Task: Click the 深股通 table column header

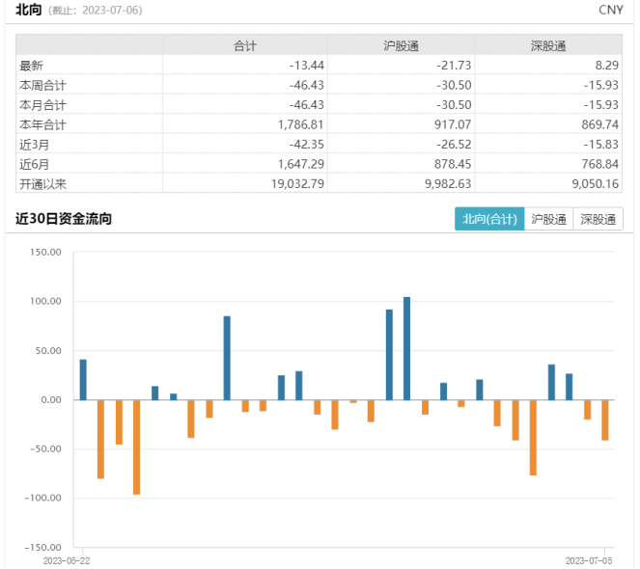Action: click(548, 45)
